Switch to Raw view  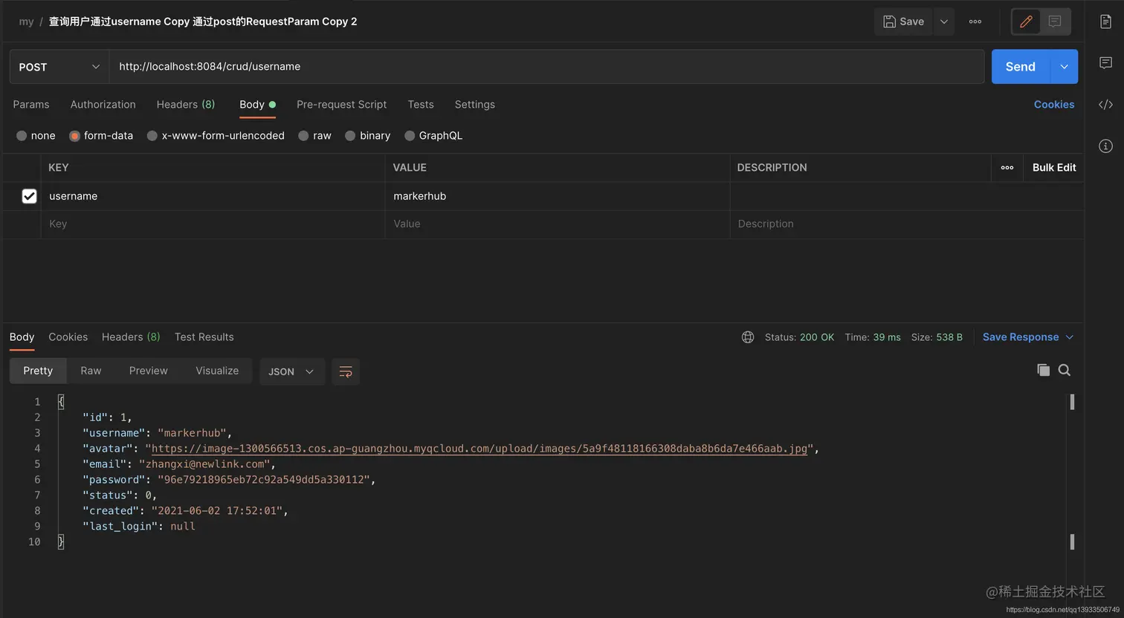point(91,371)
